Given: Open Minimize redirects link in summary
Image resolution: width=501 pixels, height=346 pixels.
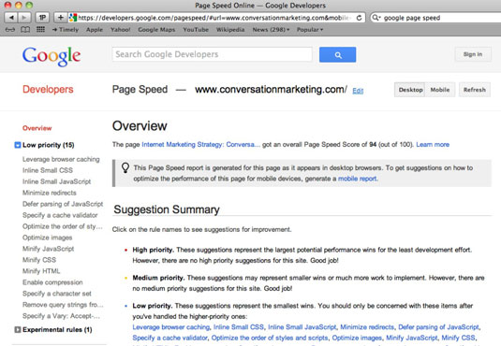Looking at the screenshot, I should 367,327.
